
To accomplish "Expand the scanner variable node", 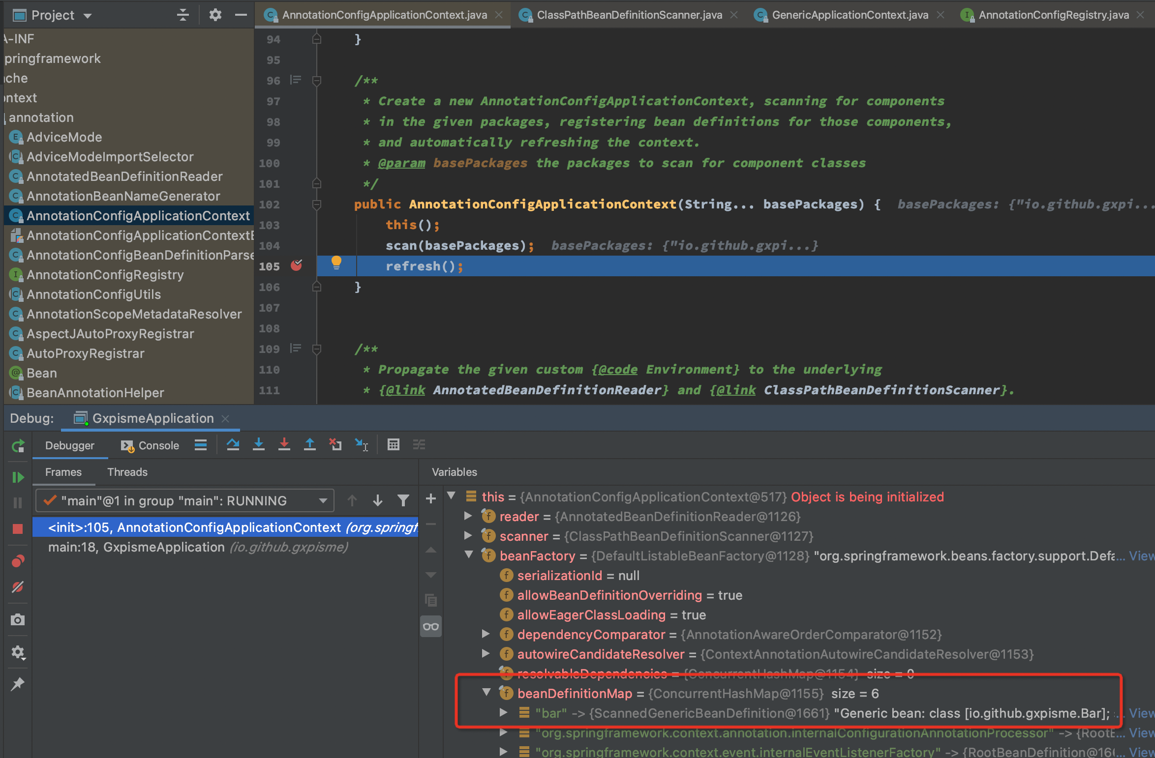I will click(468, 535).
